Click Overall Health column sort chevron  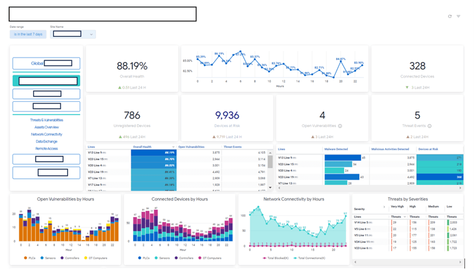coord(173,147)
